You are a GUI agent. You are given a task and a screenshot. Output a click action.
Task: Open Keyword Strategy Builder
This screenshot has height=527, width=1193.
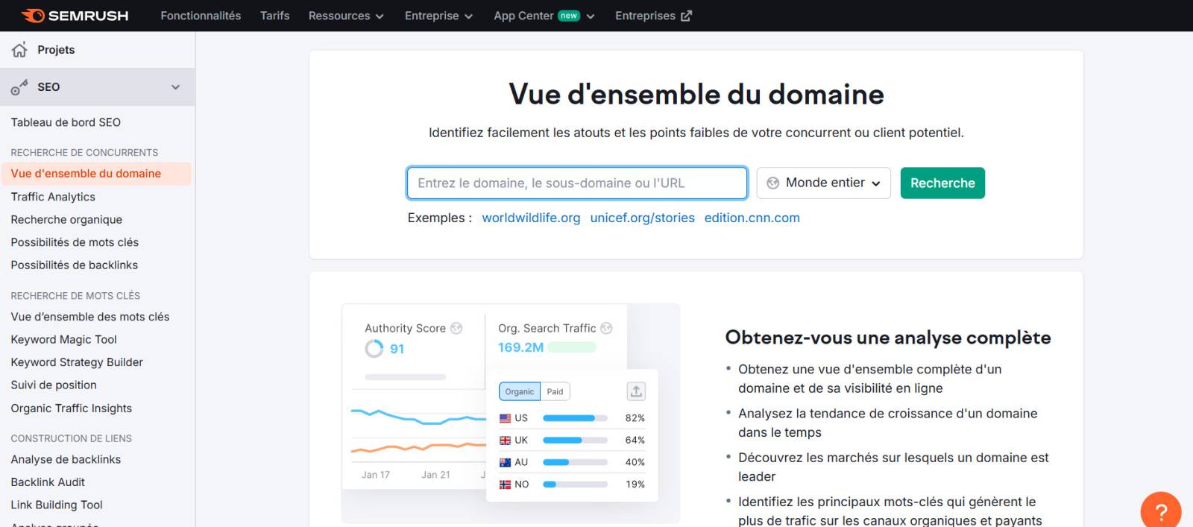pos(77,362)
